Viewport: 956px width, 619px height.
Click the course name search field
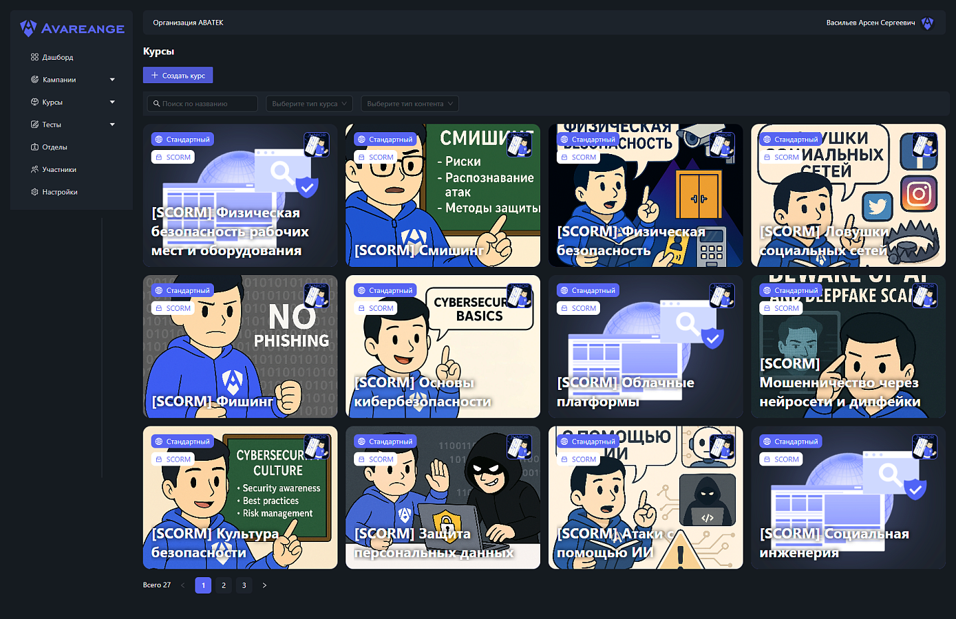pos(202,104)
